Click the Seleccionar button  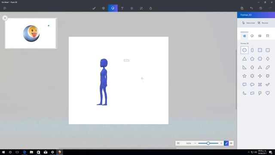[248, 23]
